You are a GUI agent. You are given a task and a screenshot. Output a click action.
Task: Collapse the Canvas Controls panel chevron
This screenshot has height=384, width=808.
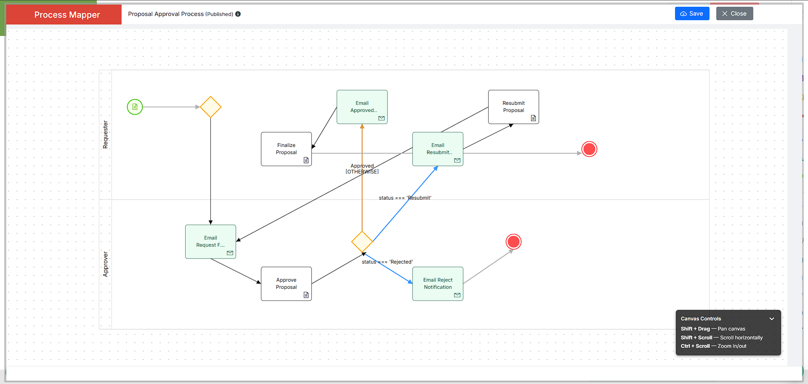(x=772, y=319)
